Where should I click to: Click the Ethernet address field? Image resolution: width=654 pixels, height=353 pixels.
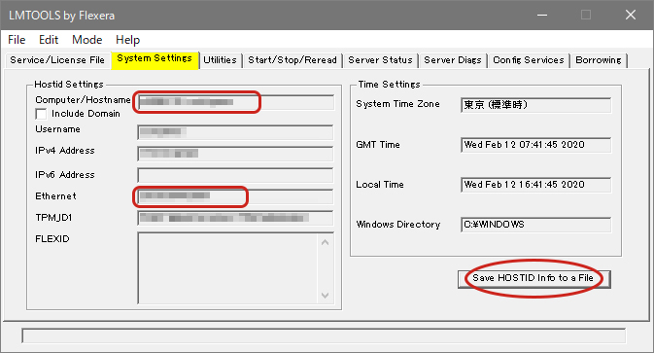[x=235, y=196]
